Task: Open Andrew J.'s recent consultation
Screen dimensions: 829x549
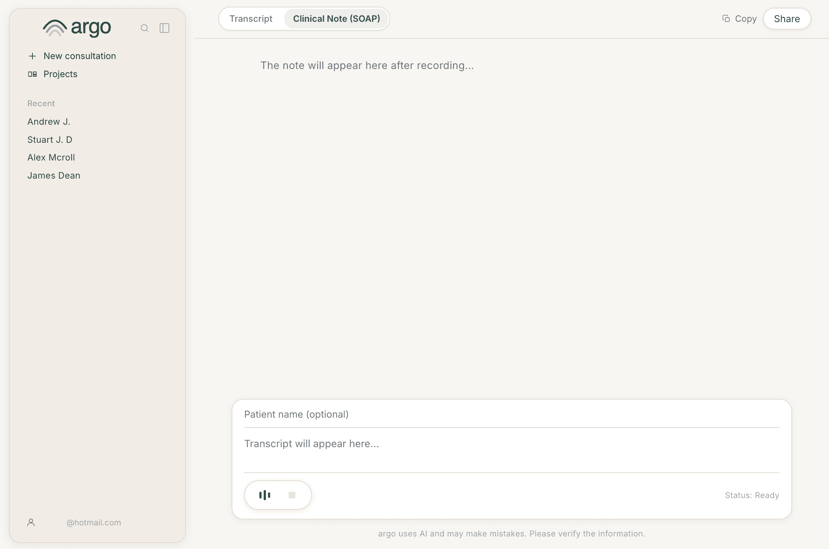Action: pos(48,121)
